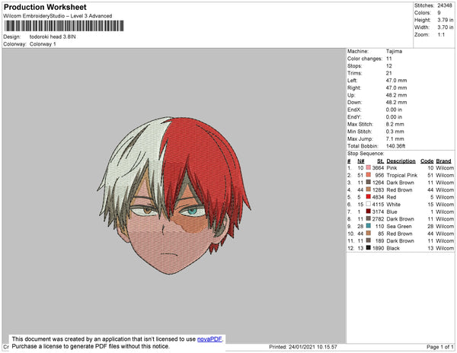This screenshot has height=353, width=457.
Task: Select the Total Bobbin value '140.36ft'
Action: [x=395, y=146]
